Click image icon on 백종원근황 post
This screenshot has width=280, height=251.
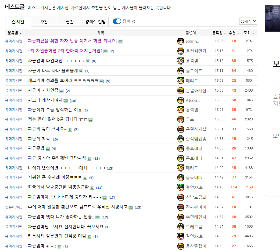pos(92,188)
